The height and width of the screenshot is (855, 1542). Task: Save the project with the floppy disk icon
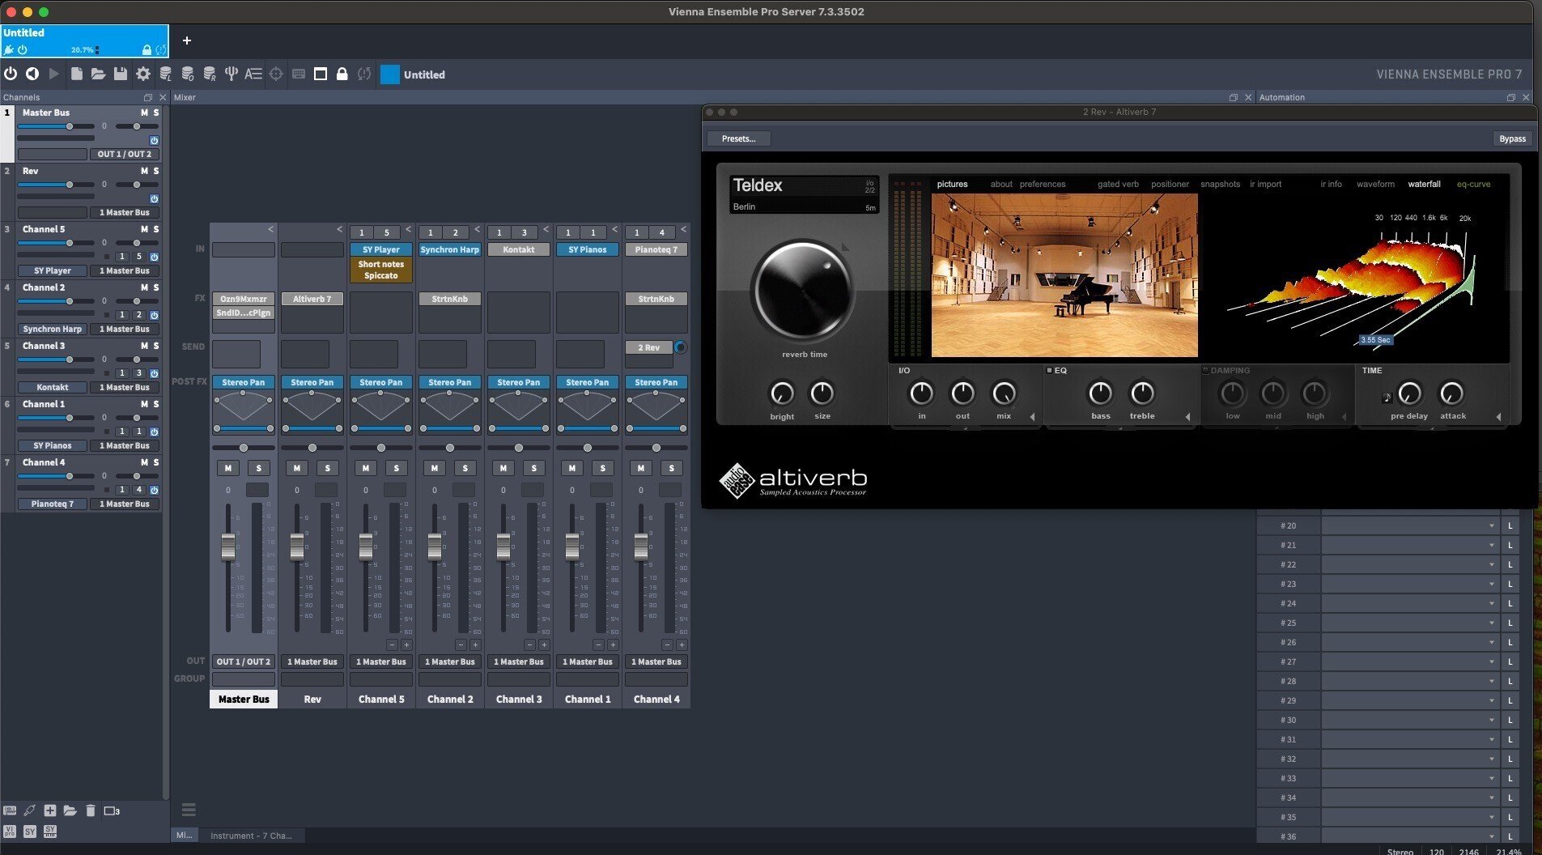point(120,74)
